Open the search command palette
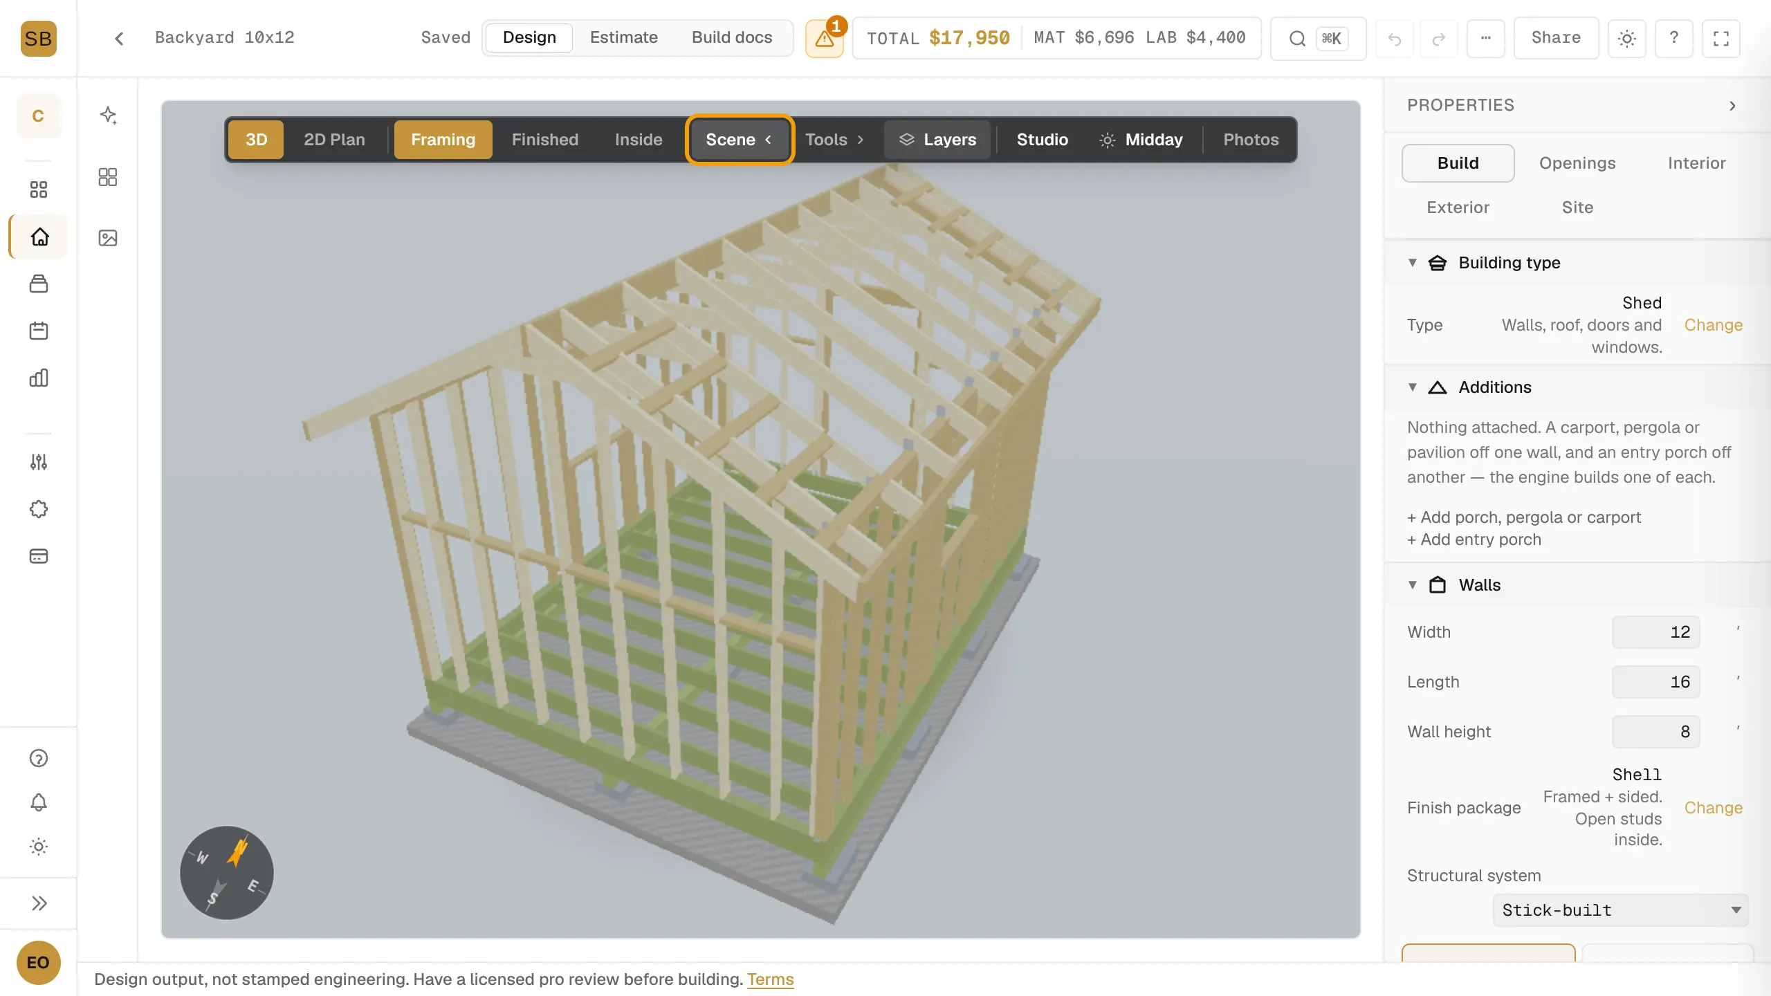1771x996 pixels. coord(1318,38)
